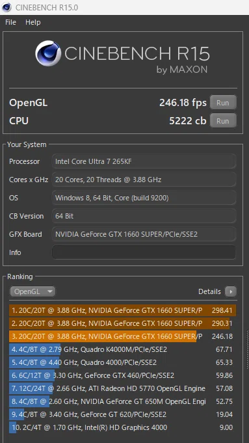Select the Processor field Intel Core Ultra 7
The image size is (249, 443).
144,161
